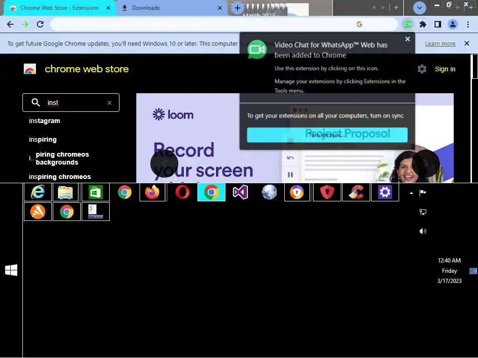
Task: Choose inspiring chromeos backgrounds suggestion
Action: click(x=59, y=158)
